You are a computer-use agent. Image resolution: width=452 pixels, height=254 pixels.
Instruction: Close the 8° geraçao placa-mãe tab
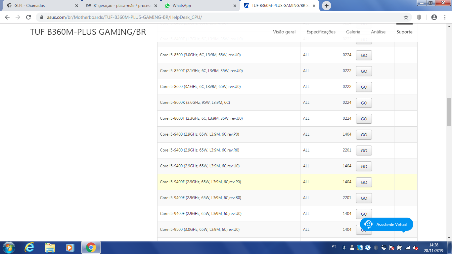(x=156, y=6)
